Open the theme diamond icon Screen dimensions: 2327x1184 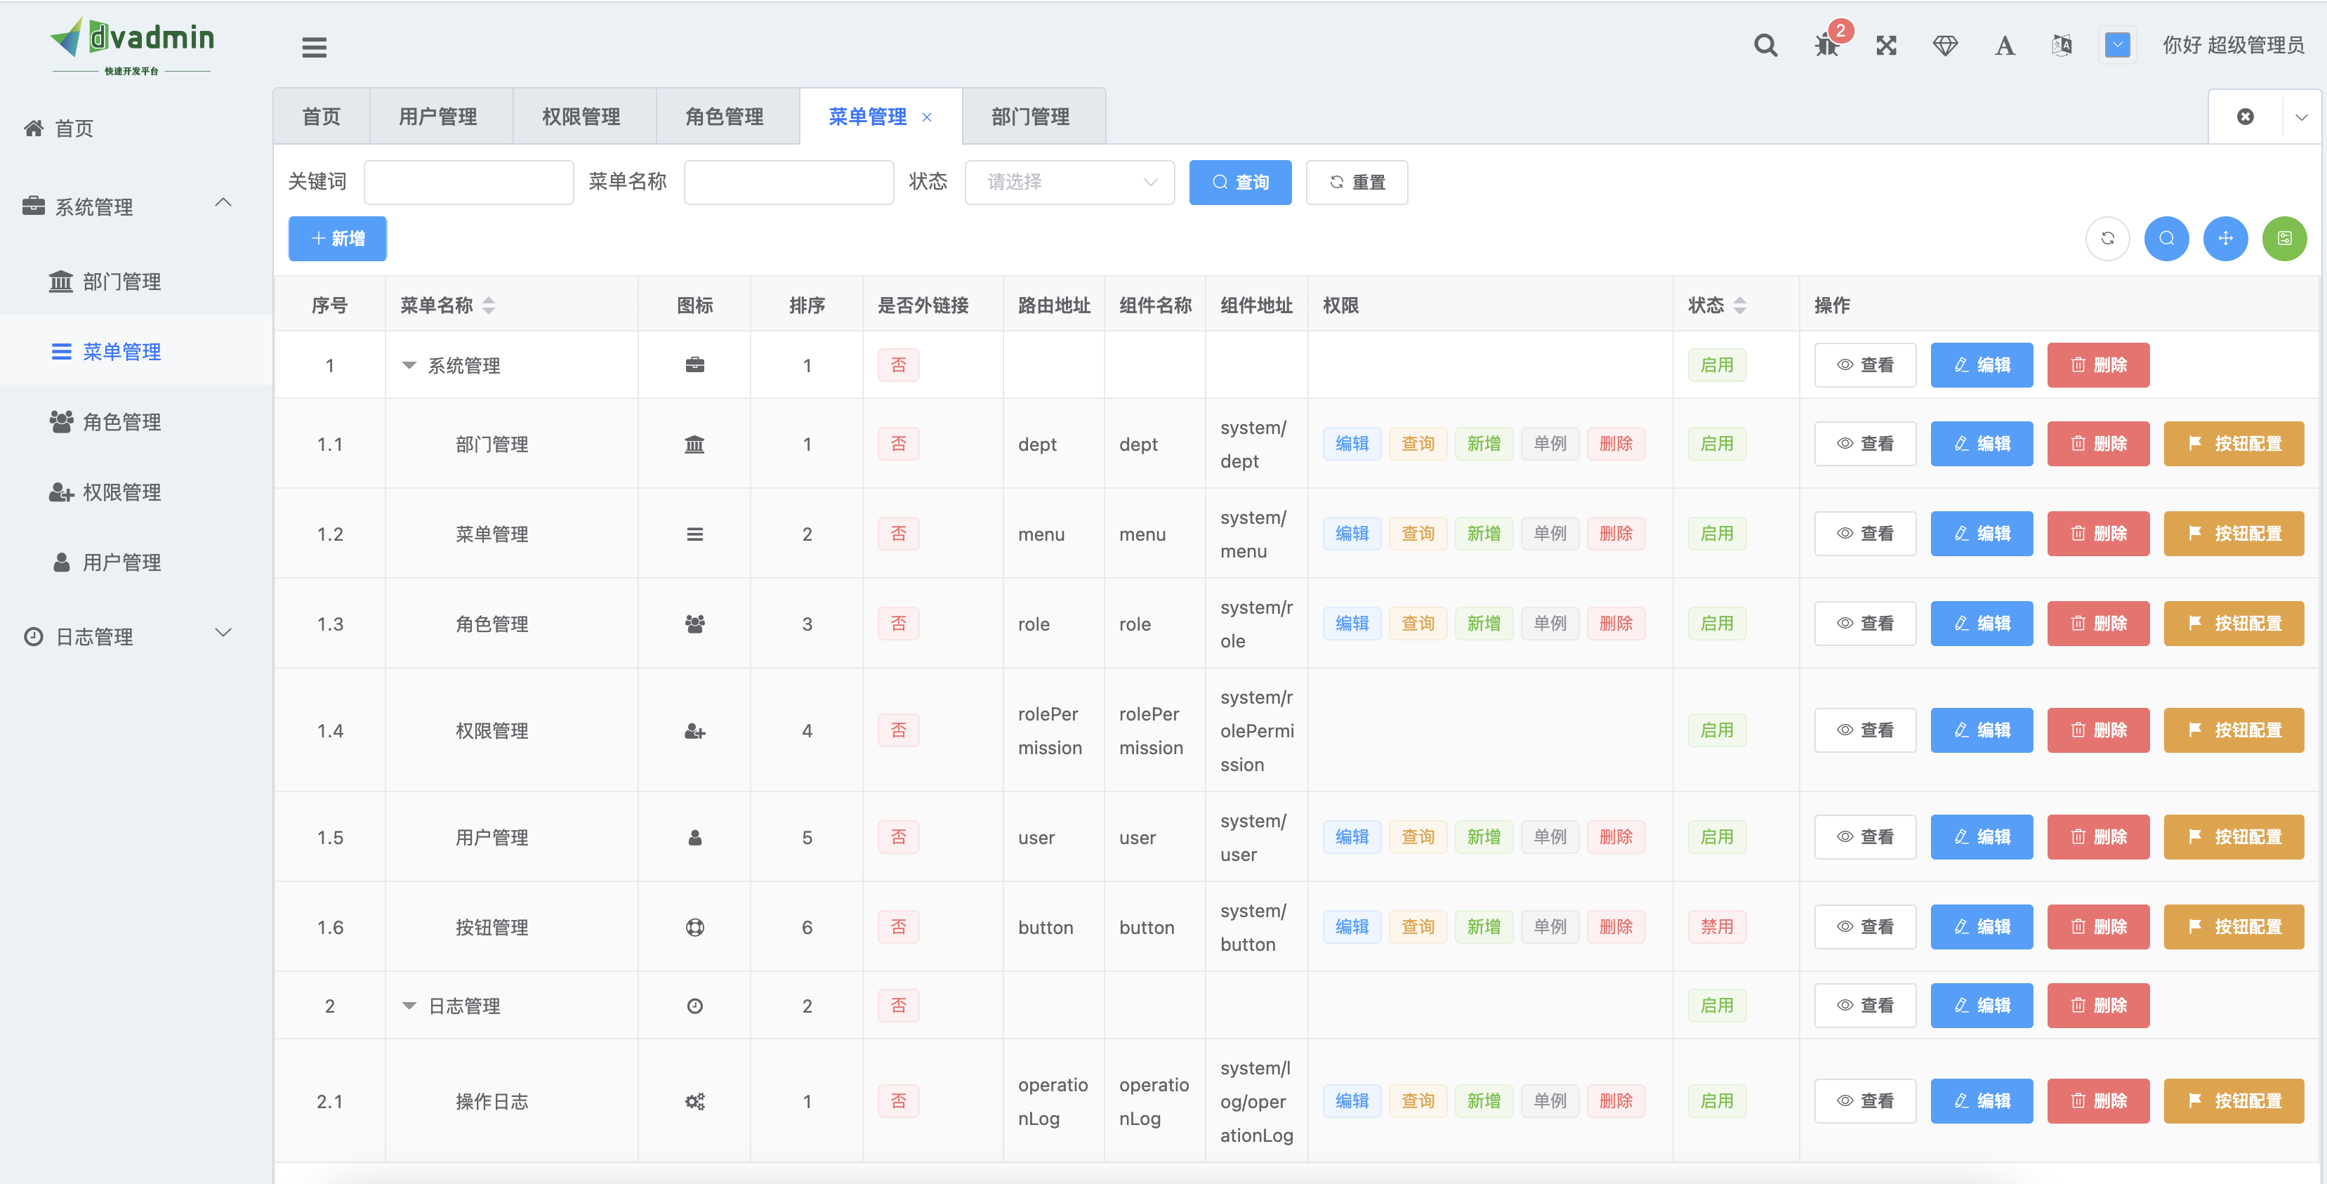1945,45
